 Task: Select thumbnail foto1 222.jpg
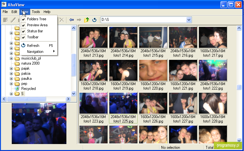coord(213,70)
